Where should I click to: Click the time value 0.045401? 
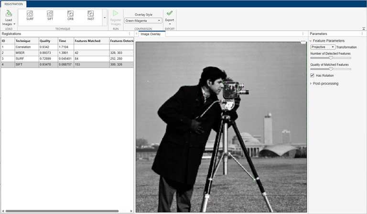tap(65, 59)
